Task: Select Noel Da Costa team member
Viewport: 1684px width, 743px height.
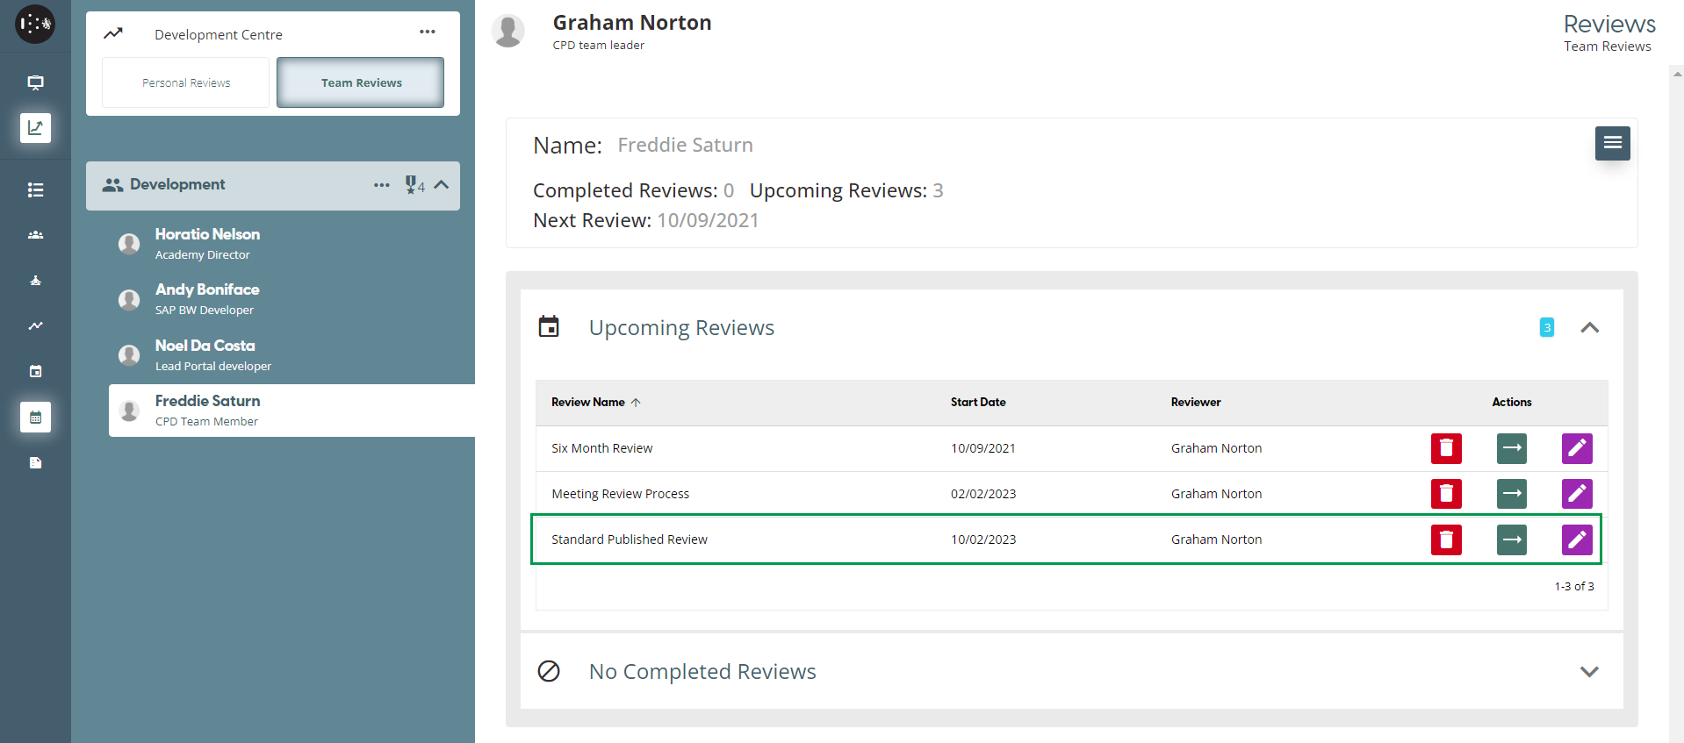Action: 205,354
